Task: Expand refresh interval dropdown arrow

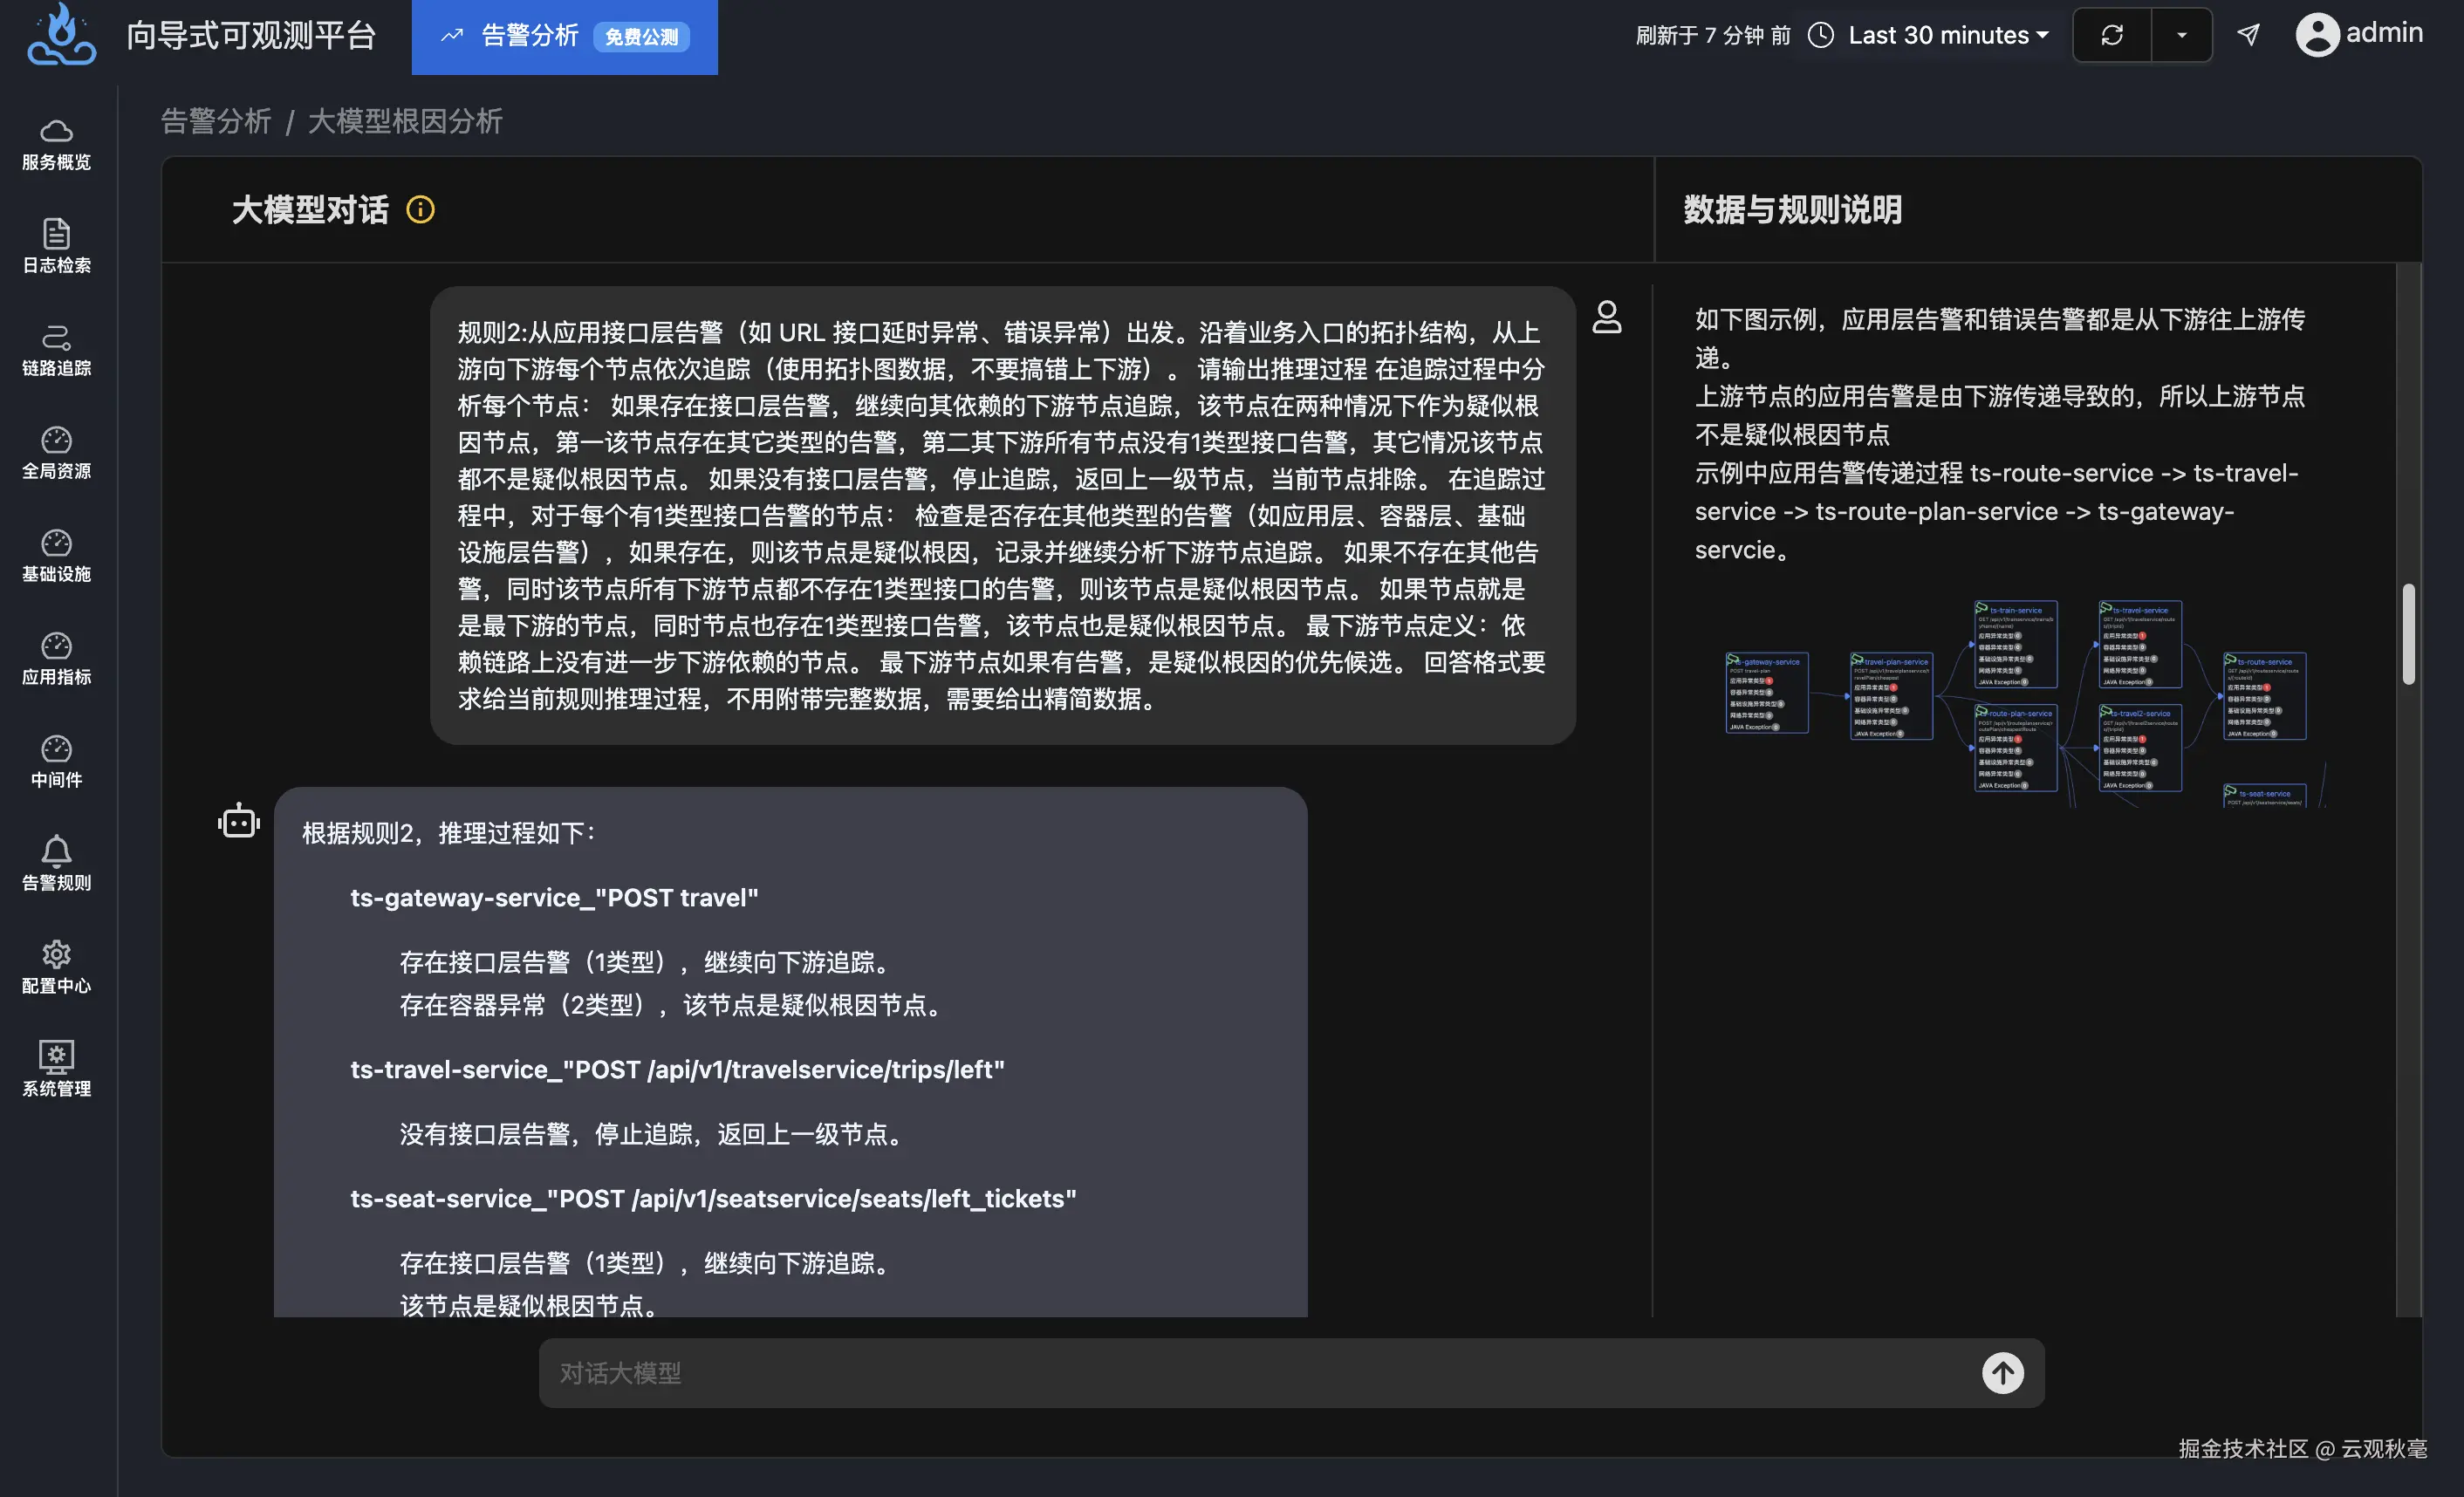Action: click(2181, 36)
